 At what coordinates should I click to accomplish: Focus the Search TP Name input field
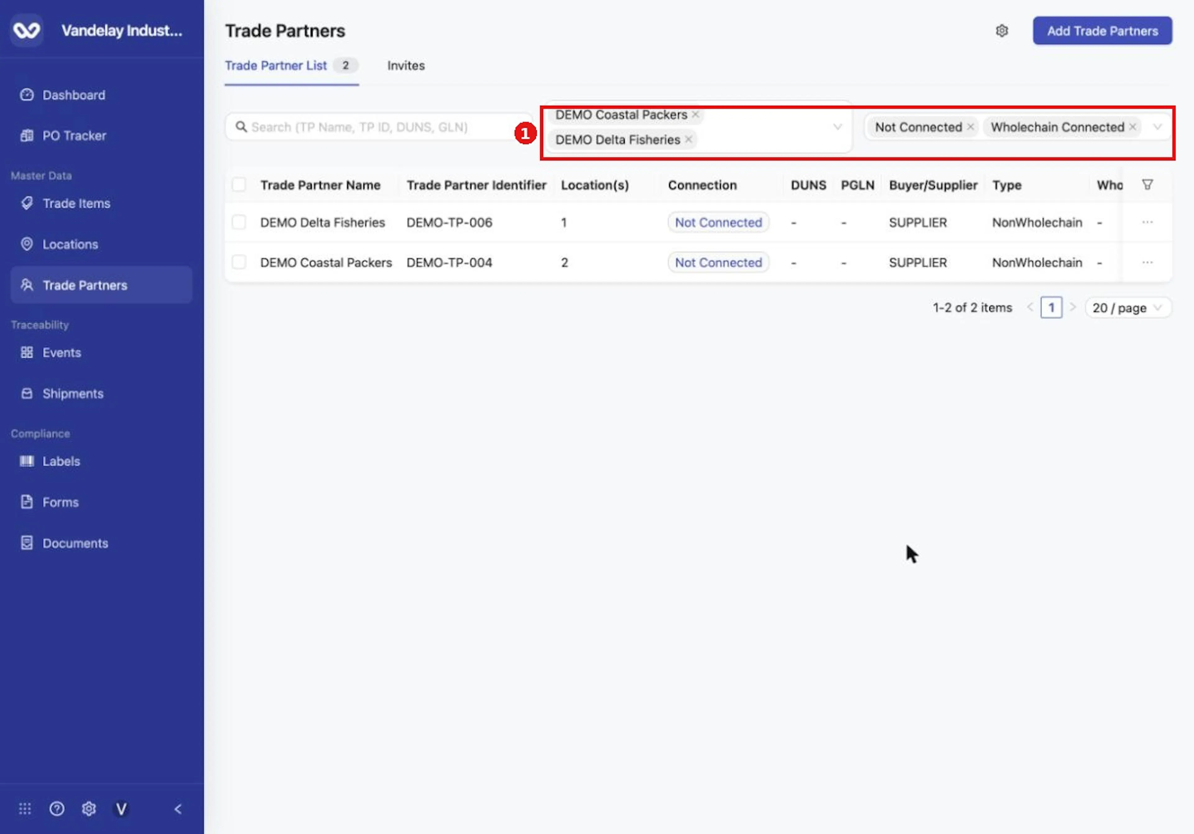379,127
